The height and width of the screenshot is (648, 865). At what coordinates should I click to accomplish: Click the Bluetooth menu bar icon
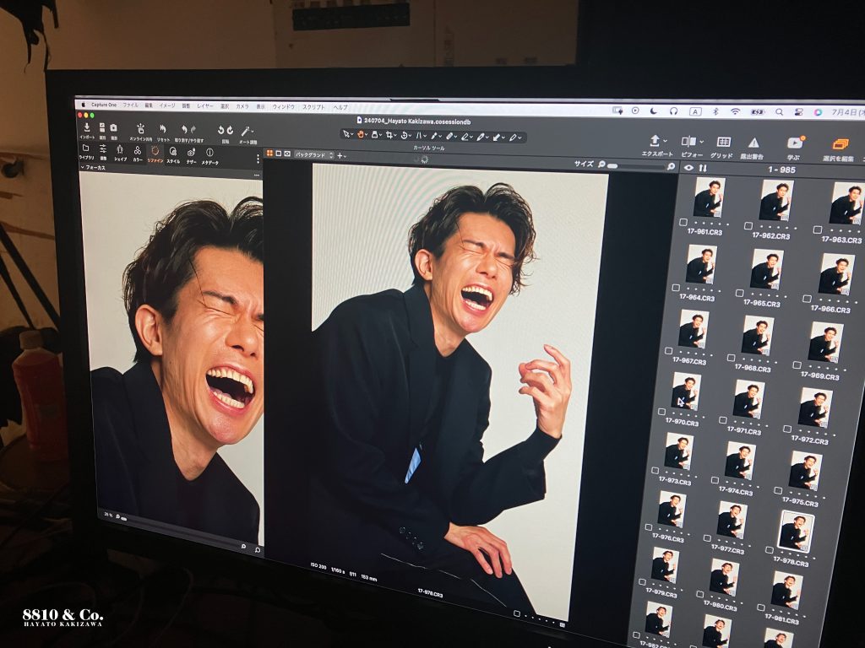pos(715,111)
